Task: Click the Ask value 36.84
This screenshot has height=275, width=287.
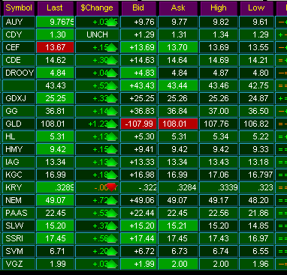Action: pos(178,111)
